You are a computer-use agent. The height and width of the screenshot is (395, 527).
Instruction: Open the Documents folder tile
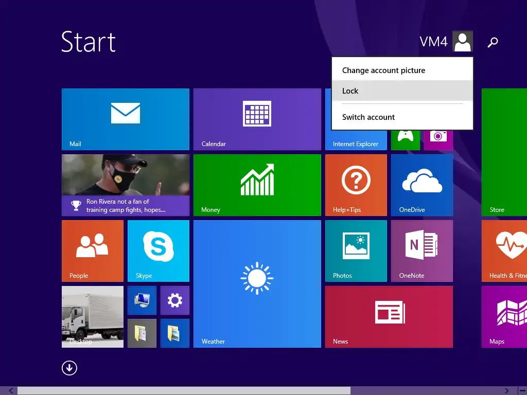click(x=142, y=333)
